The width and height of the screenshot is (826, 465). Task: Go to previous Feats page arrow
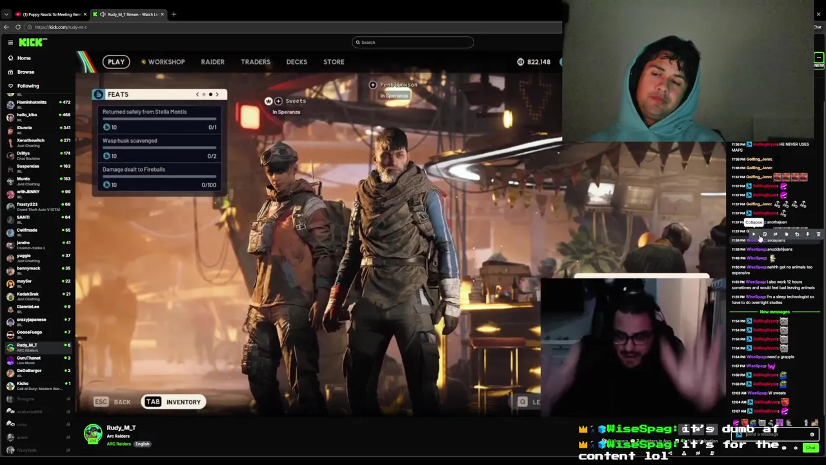pos(197,94)
